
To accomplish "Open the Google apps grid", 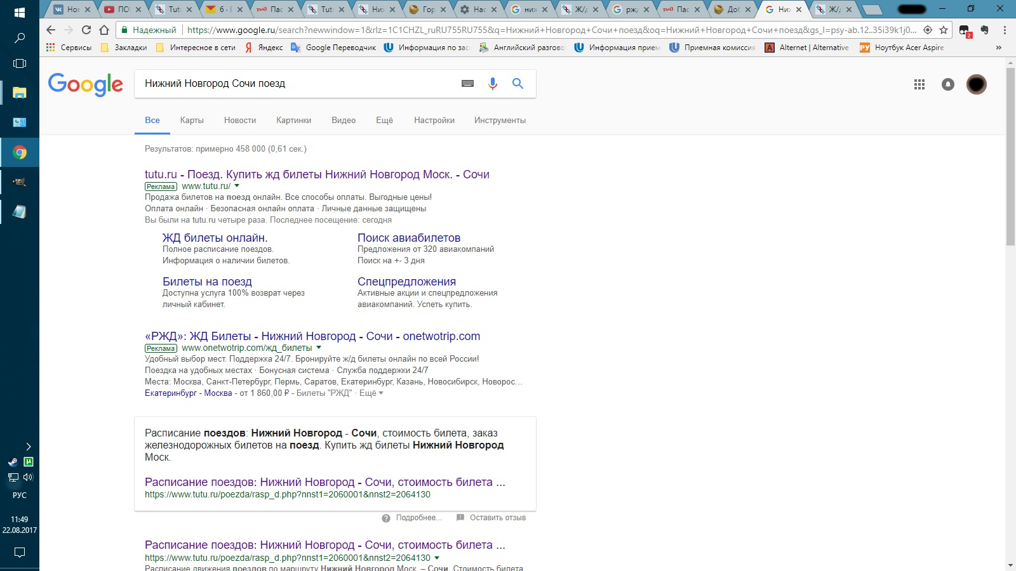I will tap(919, 84).
